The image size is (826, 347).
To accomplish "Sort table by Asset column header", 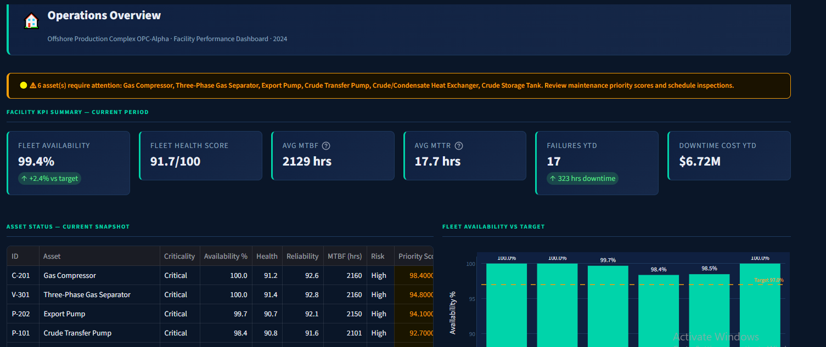I will click(x=99, y=256).
